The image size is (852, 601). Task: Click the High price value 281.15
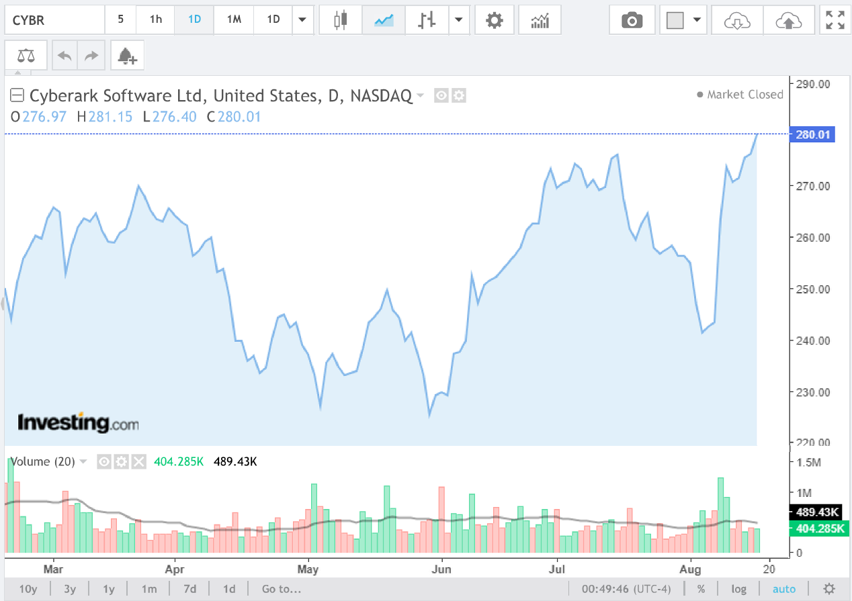[x=110, y=117]
